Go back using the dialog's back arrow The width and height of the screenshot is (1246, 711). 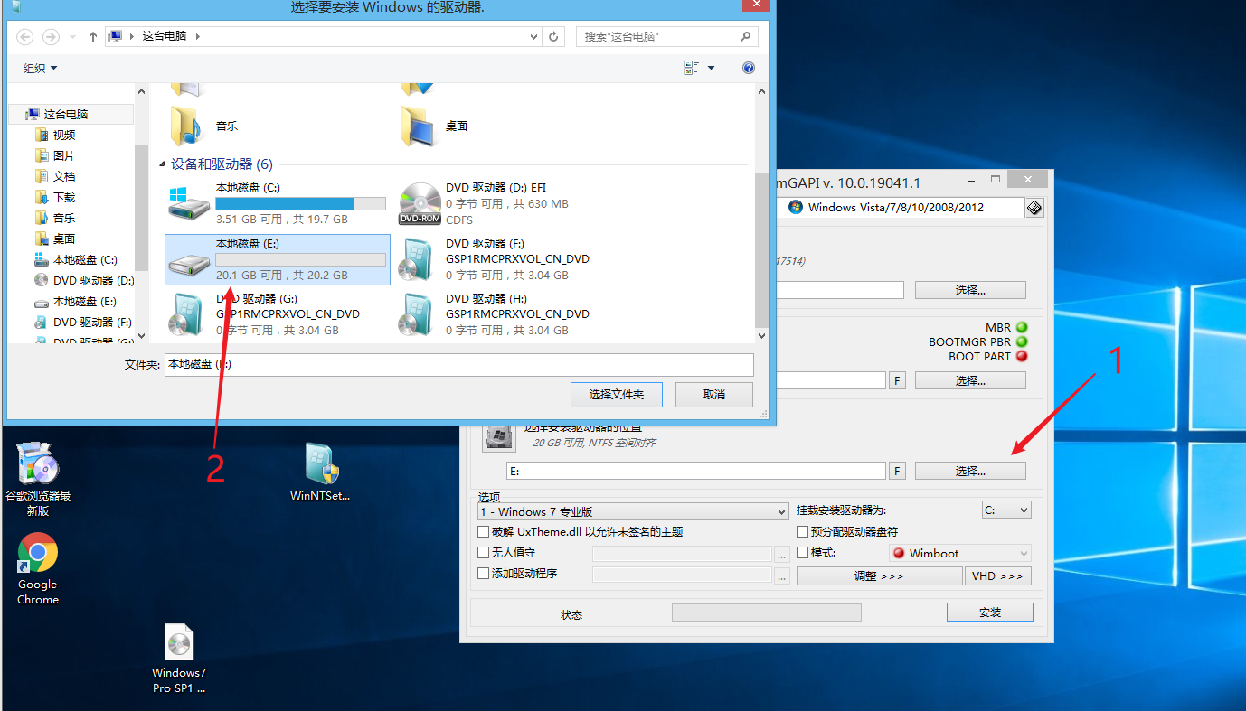tap(25, 37)
